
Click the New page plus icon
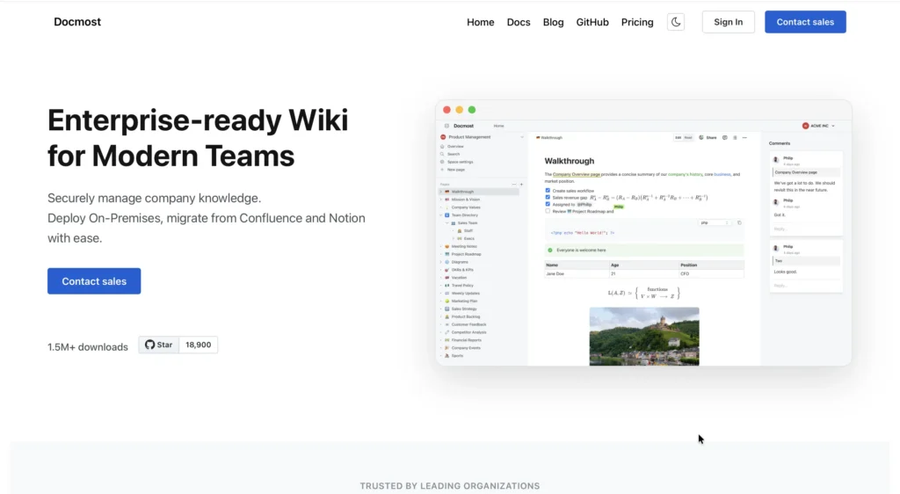(x=442, y=170)
